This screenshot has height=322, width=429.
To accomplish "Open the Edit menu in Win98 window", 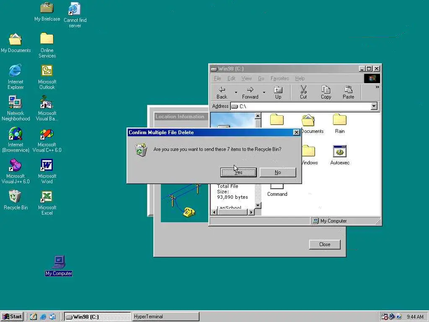I will pyautogui.click(x=231, y=78).
